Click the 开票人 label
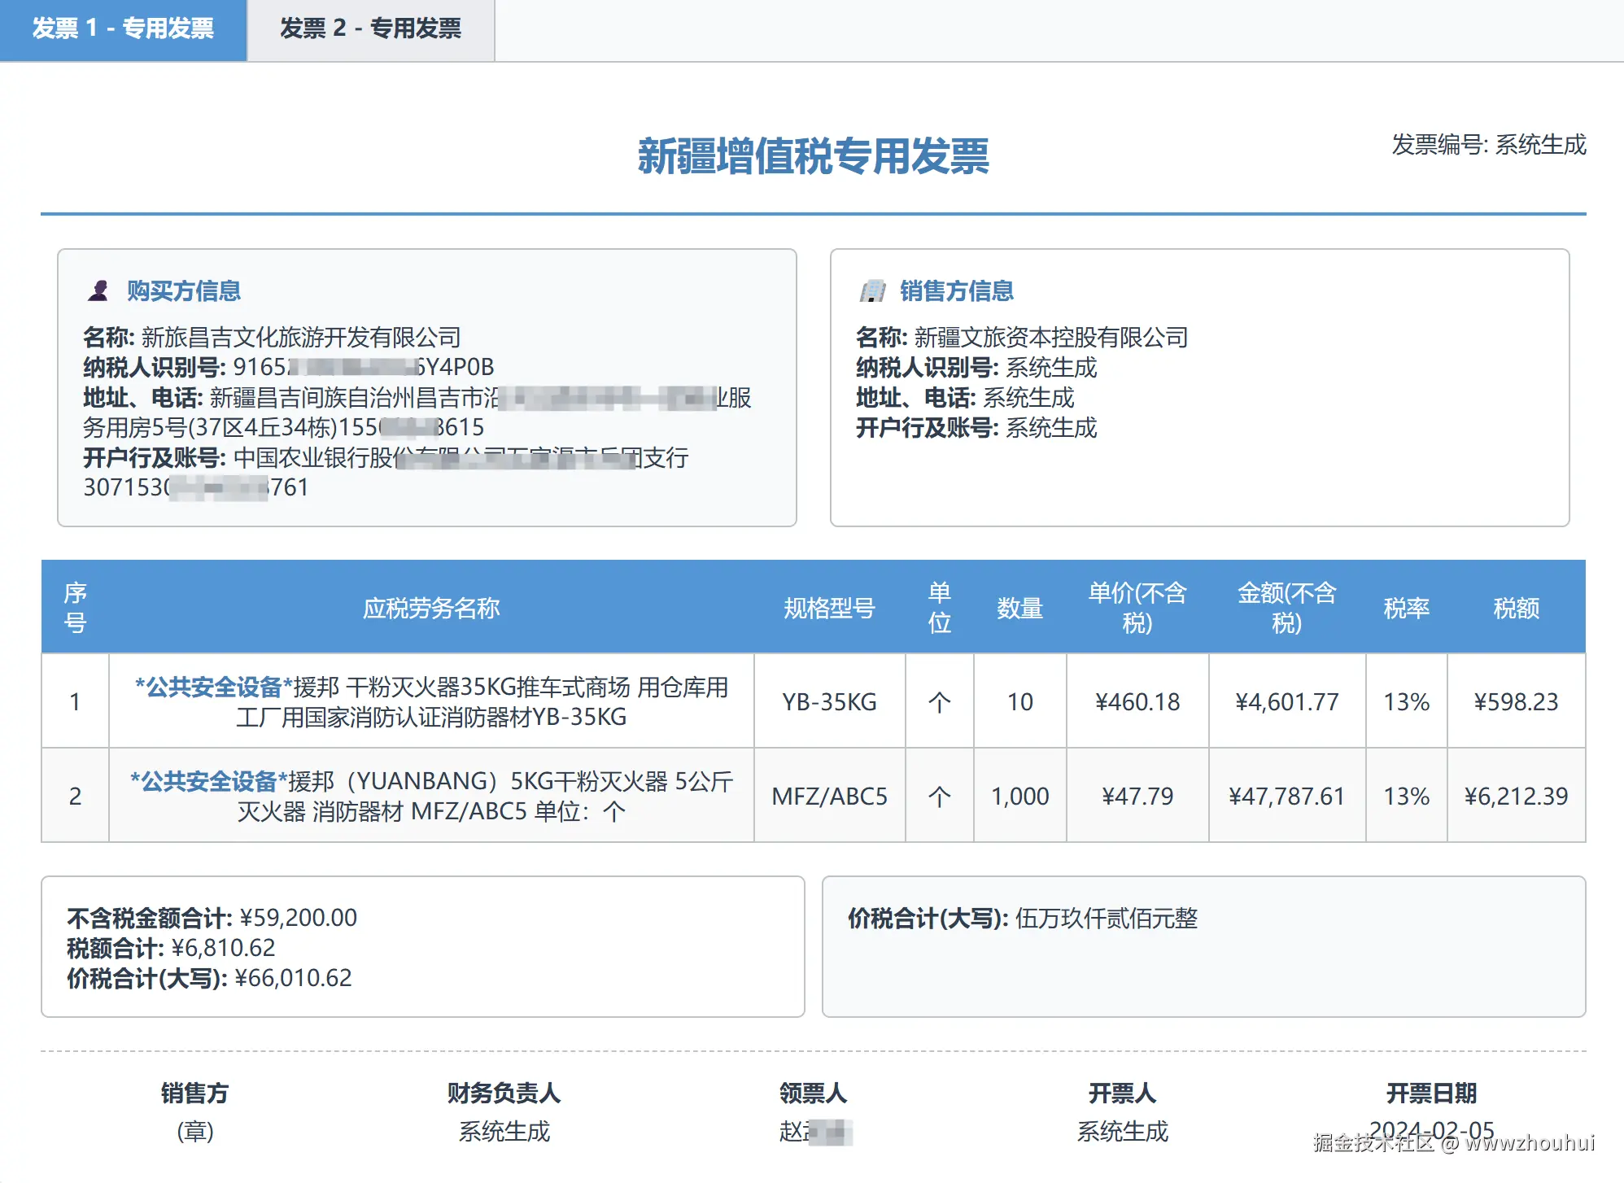The image size is (1624, 1183). click(1122, 1093)
